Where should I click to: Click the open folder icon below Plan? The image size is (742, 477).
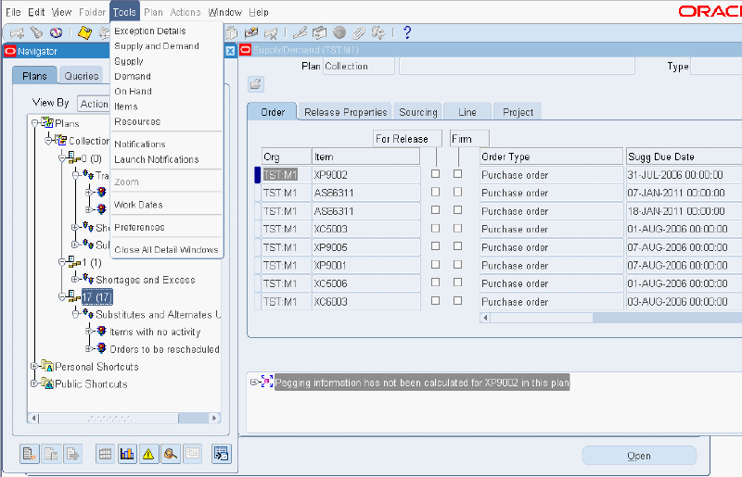pyautogui.click(x=256, y=84)
